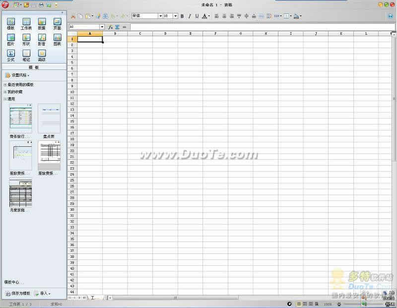Open the 模板 (Template) panel icon

tap(10, 22)
